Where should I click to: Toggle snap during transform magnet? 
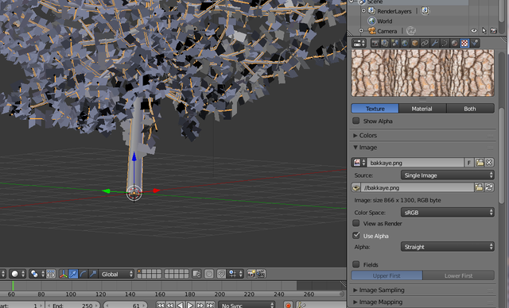coord(221,274)
